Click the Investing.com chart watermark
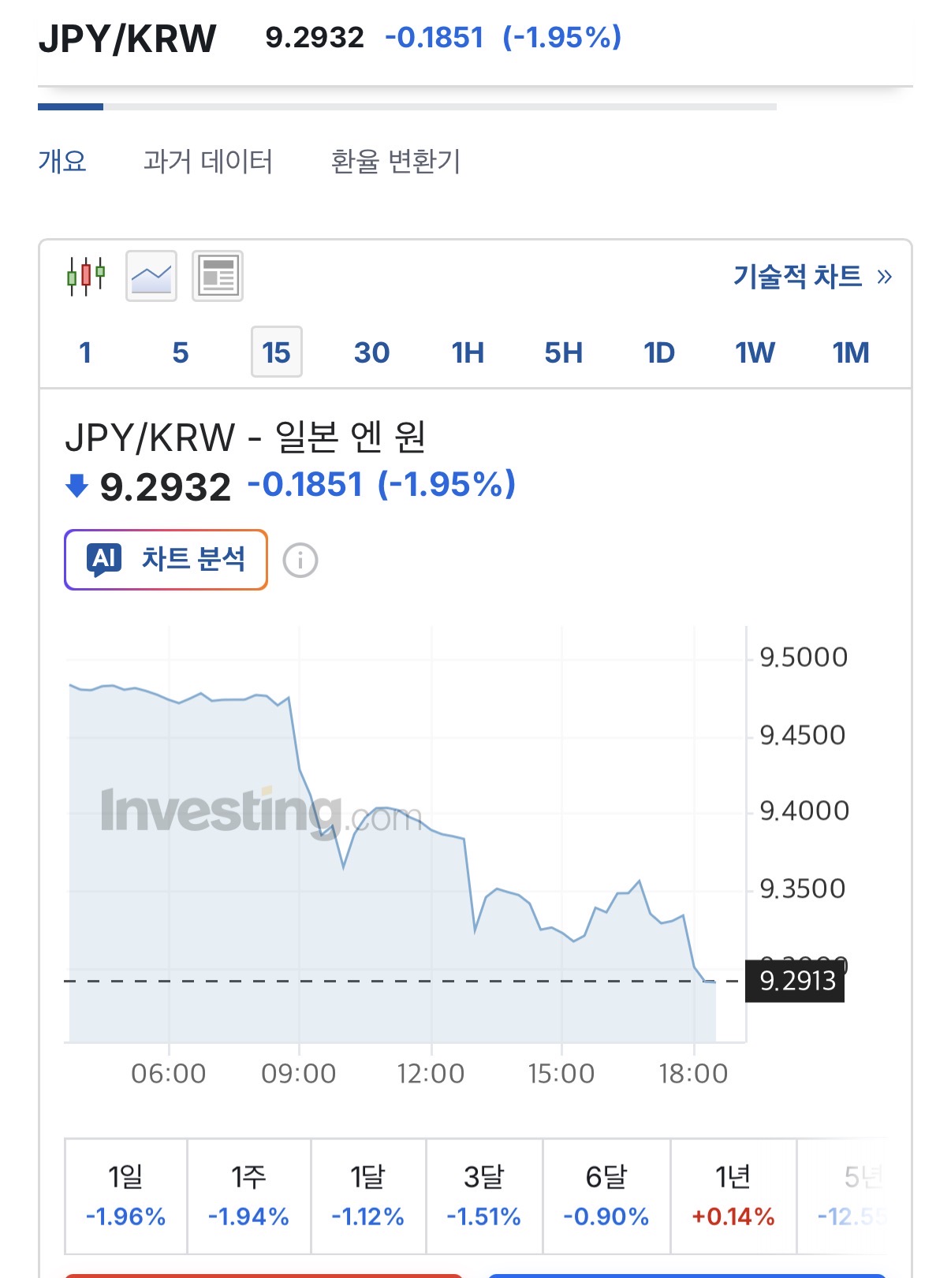The height and width of the screenshot is (1278, 951). pos(260,812)
